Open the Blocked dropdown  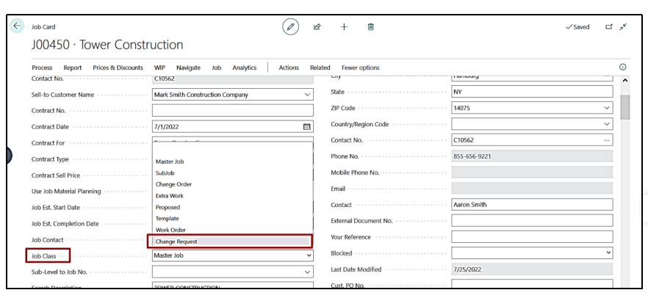pos(606,253)
